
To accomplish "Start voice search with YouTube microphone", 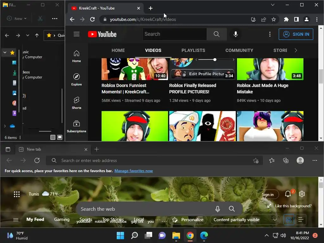I will point(235,34).
